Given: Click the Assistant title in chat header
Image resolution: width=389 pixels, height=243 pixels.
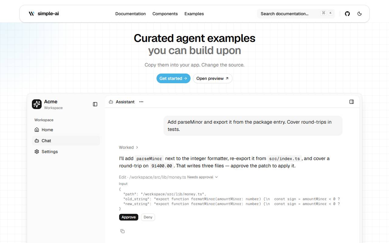Looking at the screenshot, I should pyautogui.click(x=125, y=102).
